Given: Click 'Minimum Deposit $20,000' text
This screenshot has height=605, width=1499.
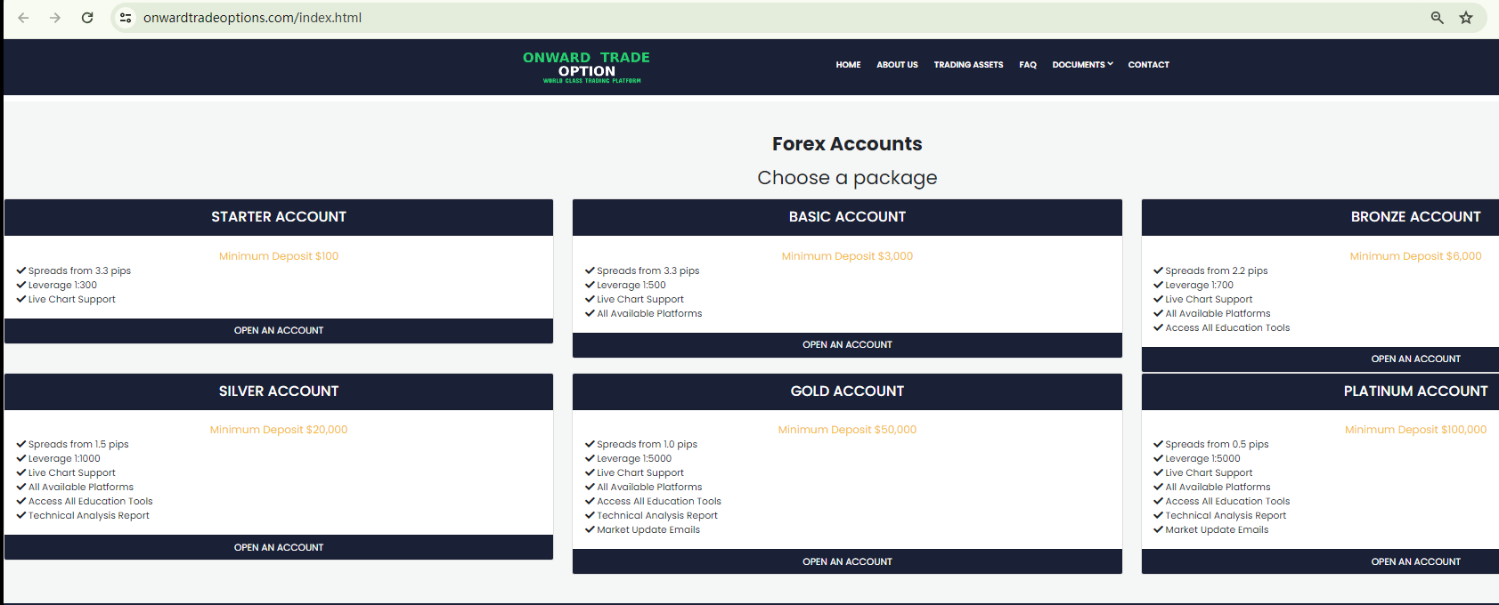Looking at the screenshot, I should tap(279, 430).
